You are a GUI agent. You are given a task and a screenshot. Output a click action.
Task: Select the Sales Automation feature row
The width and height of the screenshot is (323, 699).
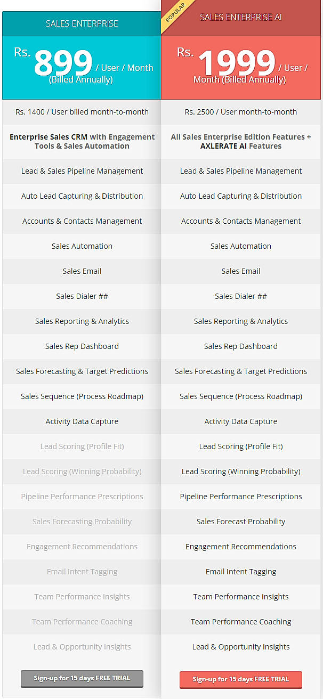click(x=82, y=246)
